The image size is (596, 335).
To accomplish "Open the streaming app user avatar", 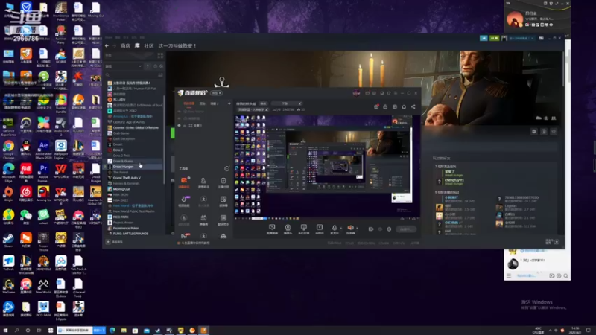I will coord(356,93).
